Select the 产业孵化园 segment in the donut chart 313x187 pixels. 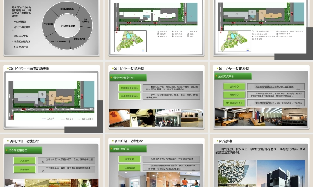point(48,24)
